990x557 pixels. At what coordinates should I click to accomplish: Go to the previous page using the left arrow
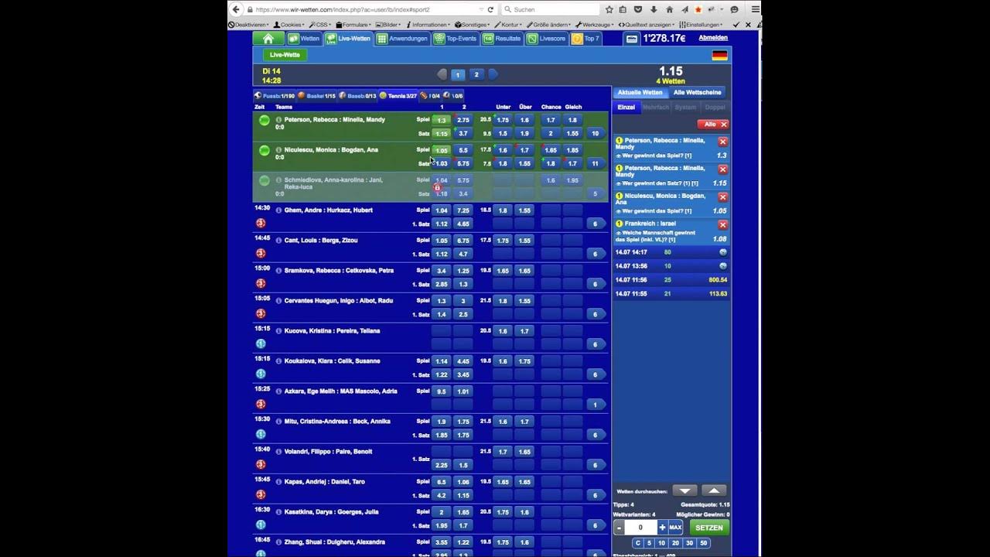point(442,74)
